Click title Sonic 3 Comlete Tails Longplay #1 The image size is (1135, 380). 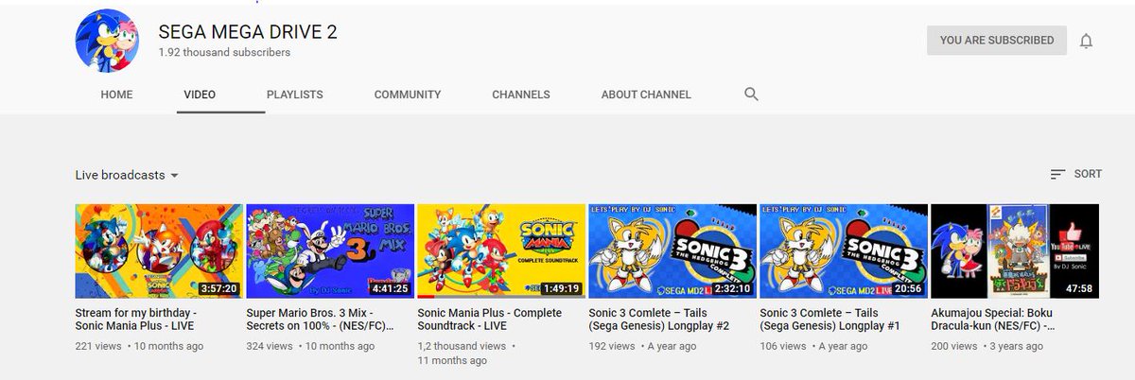pyautogui.click(x=830, y=320)
